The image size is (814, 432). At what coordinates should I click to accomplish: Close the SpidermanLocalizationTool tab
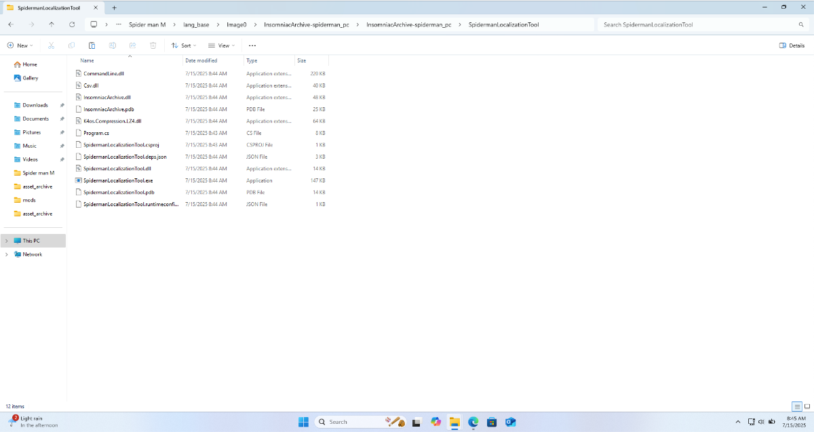95,7
